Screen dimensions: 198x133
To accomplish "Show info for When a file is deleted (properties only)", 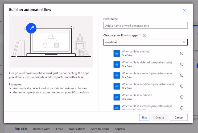I will [x=181, y=64].
